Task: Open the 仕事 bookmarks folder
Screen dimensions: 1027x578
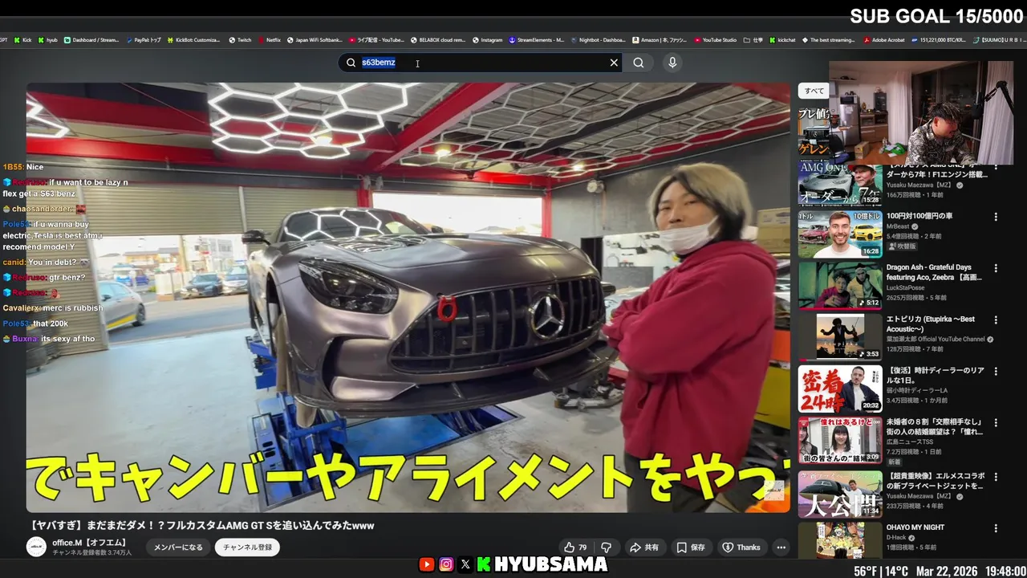Action: [x=754, y=39]
